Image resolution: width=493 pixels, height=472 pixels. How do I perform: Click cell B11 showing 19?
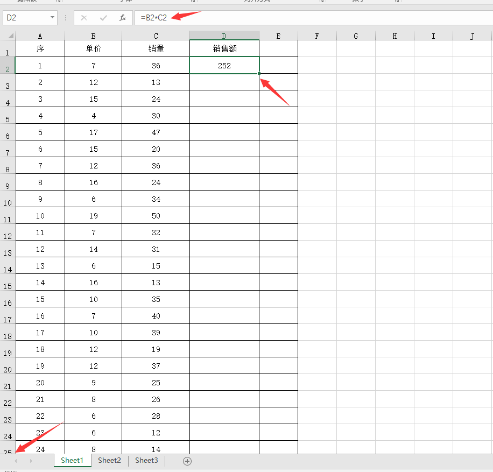(x=94, y=215)
